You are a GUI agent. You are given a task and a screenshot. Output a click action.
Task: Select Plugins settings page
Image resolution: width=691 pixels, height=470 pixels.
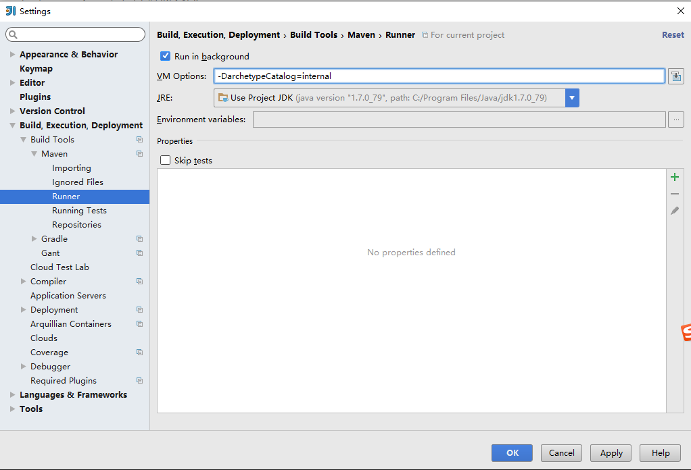point(35,97)
